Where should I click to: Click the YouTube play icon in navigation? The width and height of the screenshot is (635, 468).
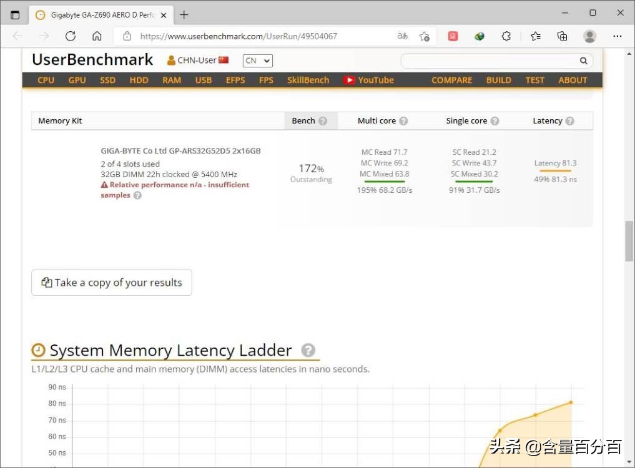coord(350,80)
